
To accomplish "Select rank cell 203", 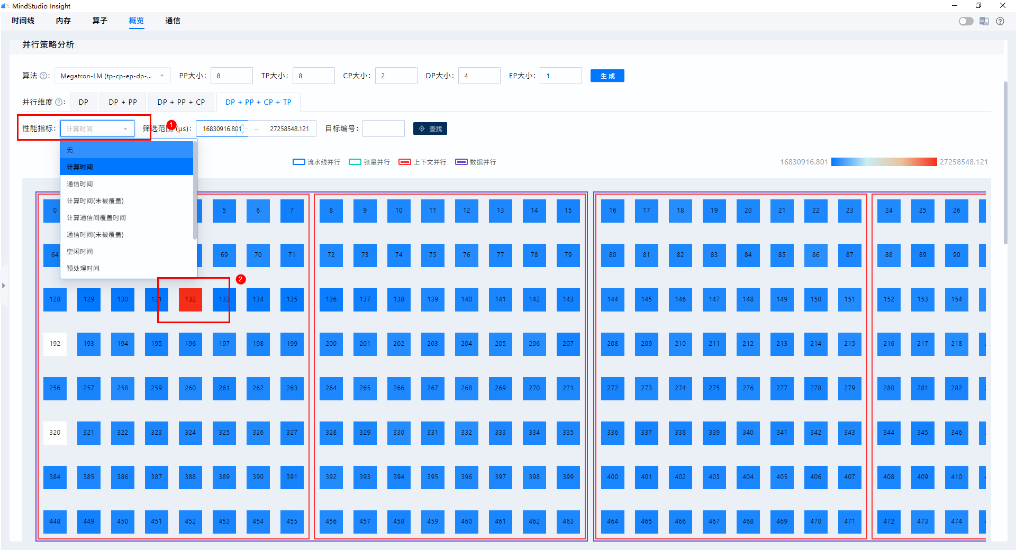I will 433,344.
